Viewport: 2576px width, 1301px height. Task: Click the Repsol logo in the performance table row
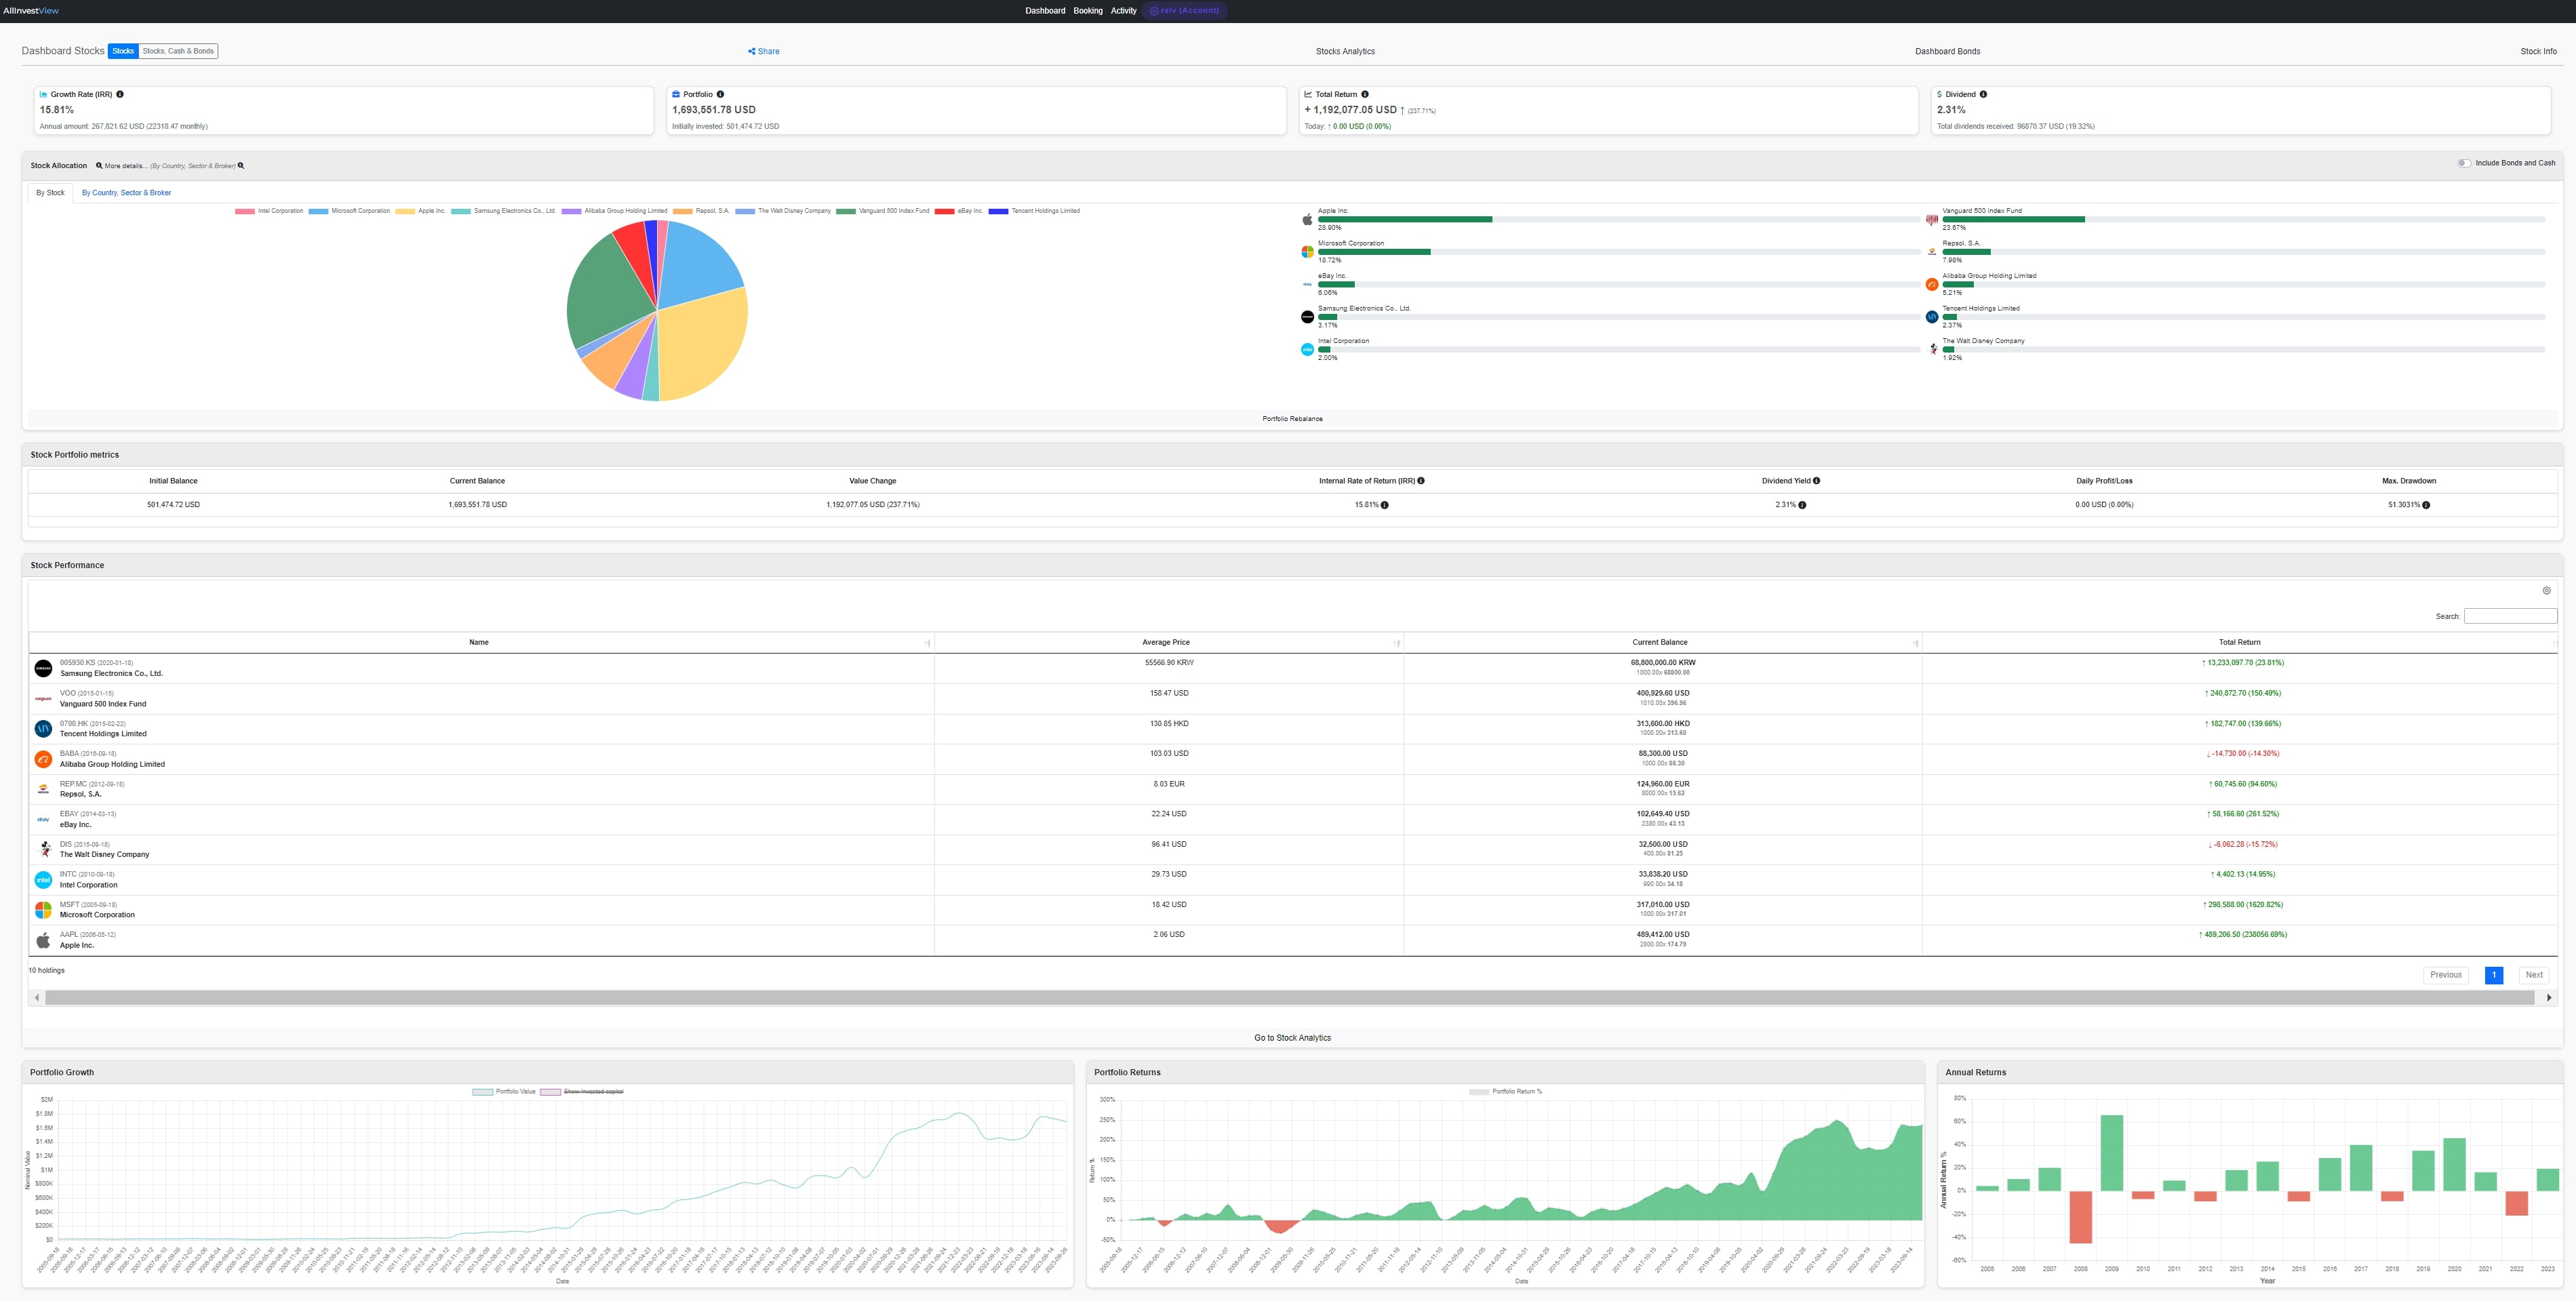43,789
